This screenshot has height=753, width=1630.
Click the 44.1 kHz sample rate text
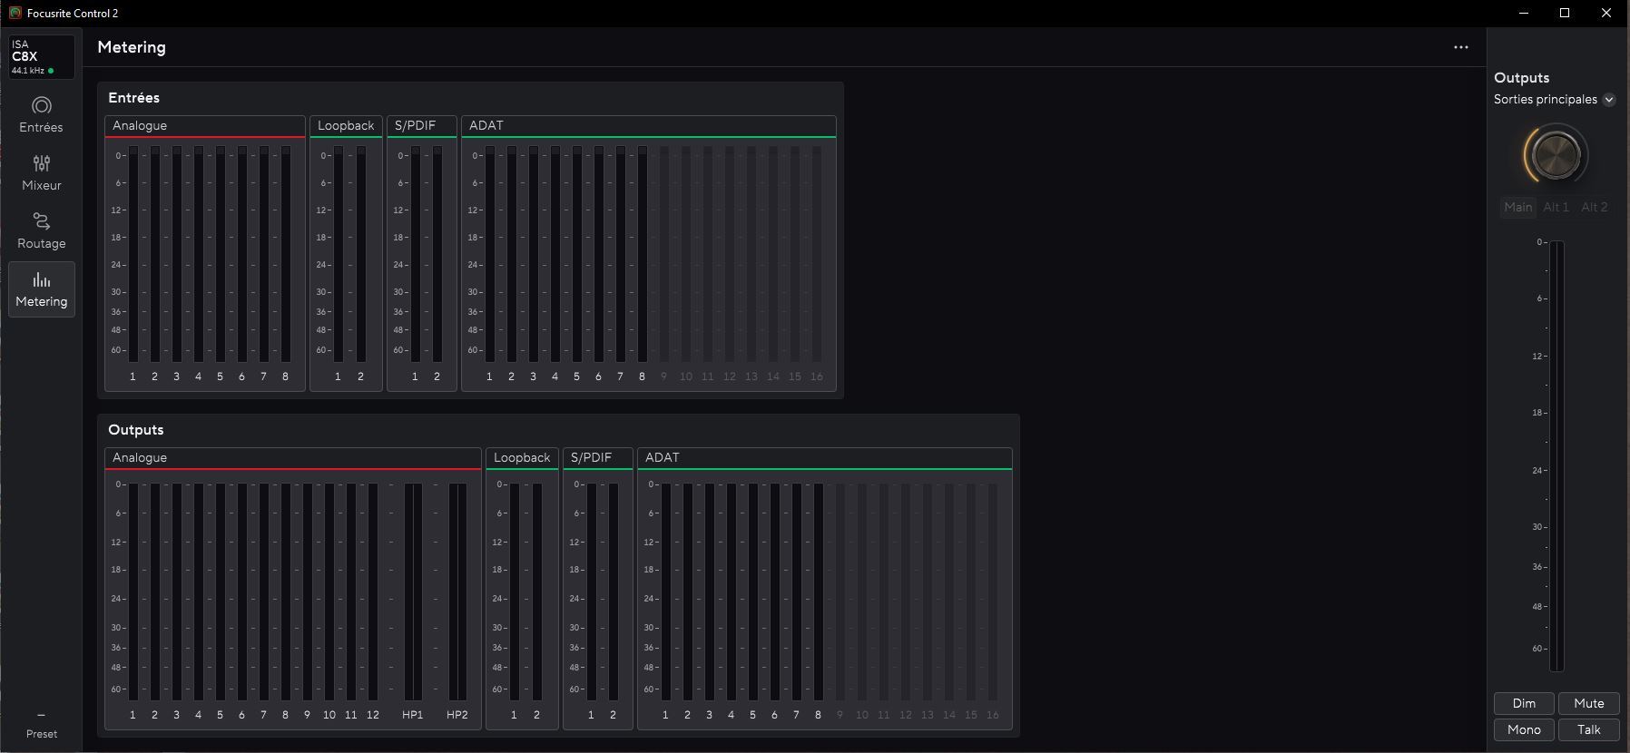point(28,71)
